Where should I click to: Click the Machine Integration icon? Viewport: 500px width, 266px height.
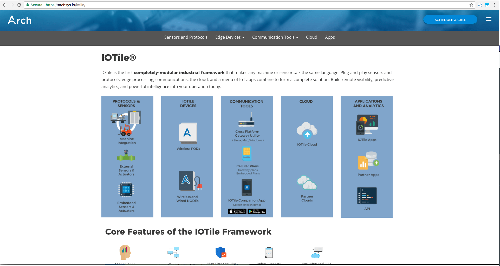[x=126, y=123]
